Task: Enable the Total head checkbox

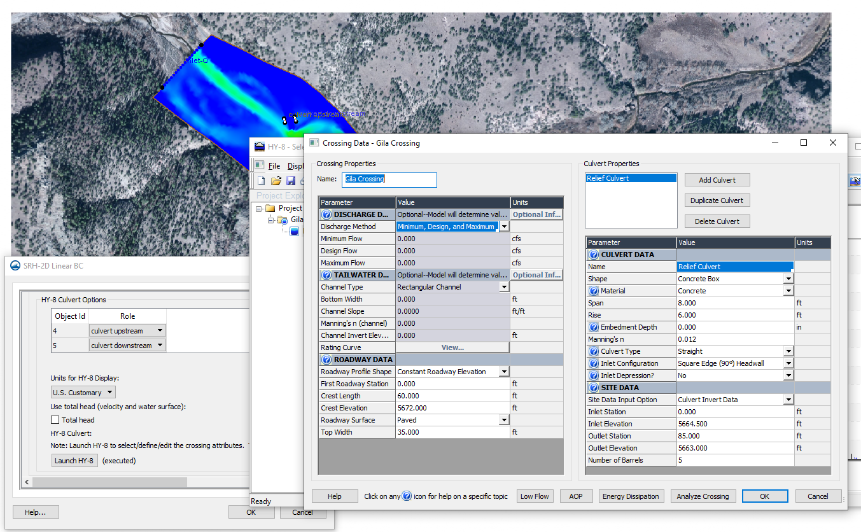Action: click(55, 420)
